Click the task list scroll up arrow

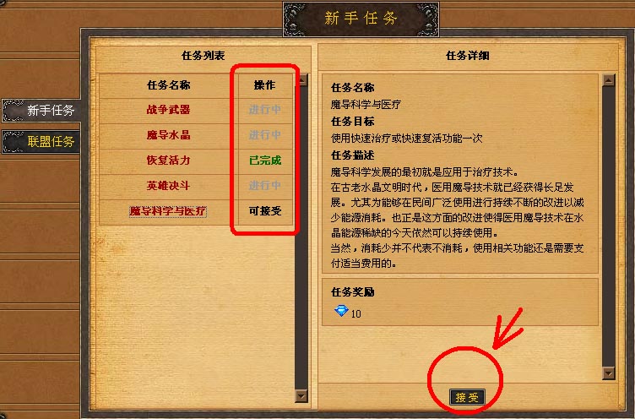(x=302, y=79)
